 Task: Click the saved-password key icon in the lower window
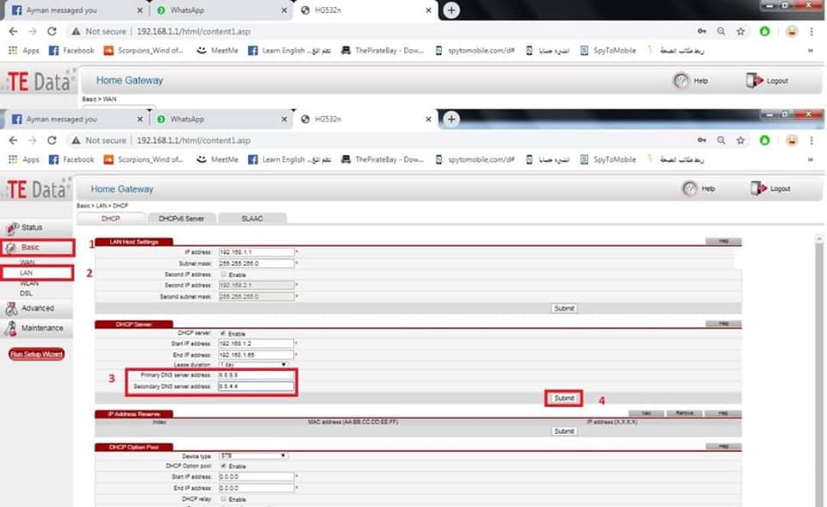tap(701, 140)
